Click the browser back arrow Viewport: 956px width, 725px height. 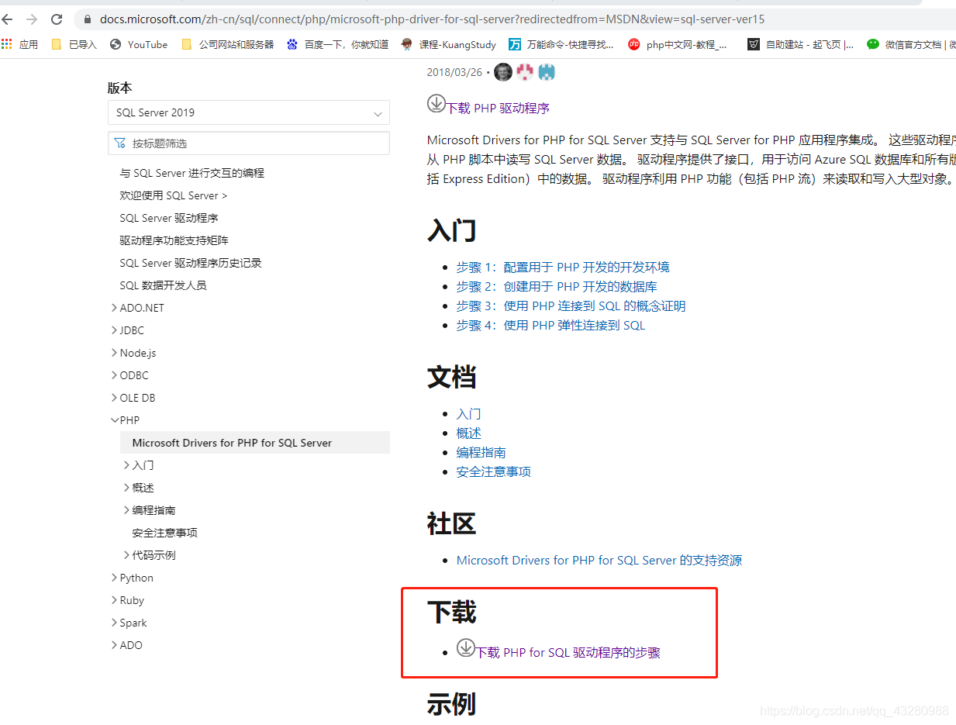(x=7, y=19)
